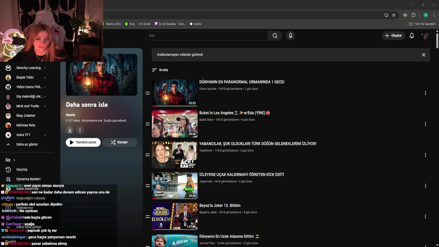The image size is (439, 247).
Task: Open options for Orkun Işıtmak video
Action: (x=425, y=93)
